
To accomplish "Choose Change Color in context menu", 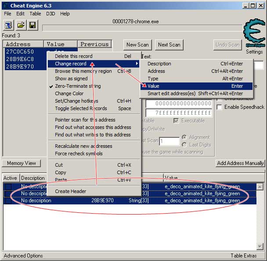I will [x=93, y=93].
